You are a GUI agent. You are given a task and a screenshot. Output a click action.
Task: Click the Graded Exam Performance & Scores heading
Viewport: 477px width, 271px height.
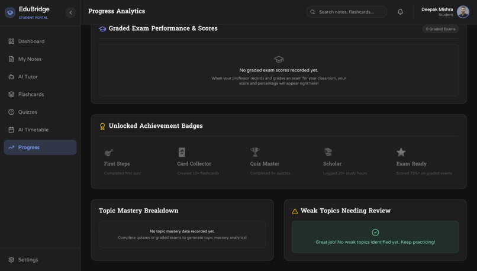click(163, 28)
